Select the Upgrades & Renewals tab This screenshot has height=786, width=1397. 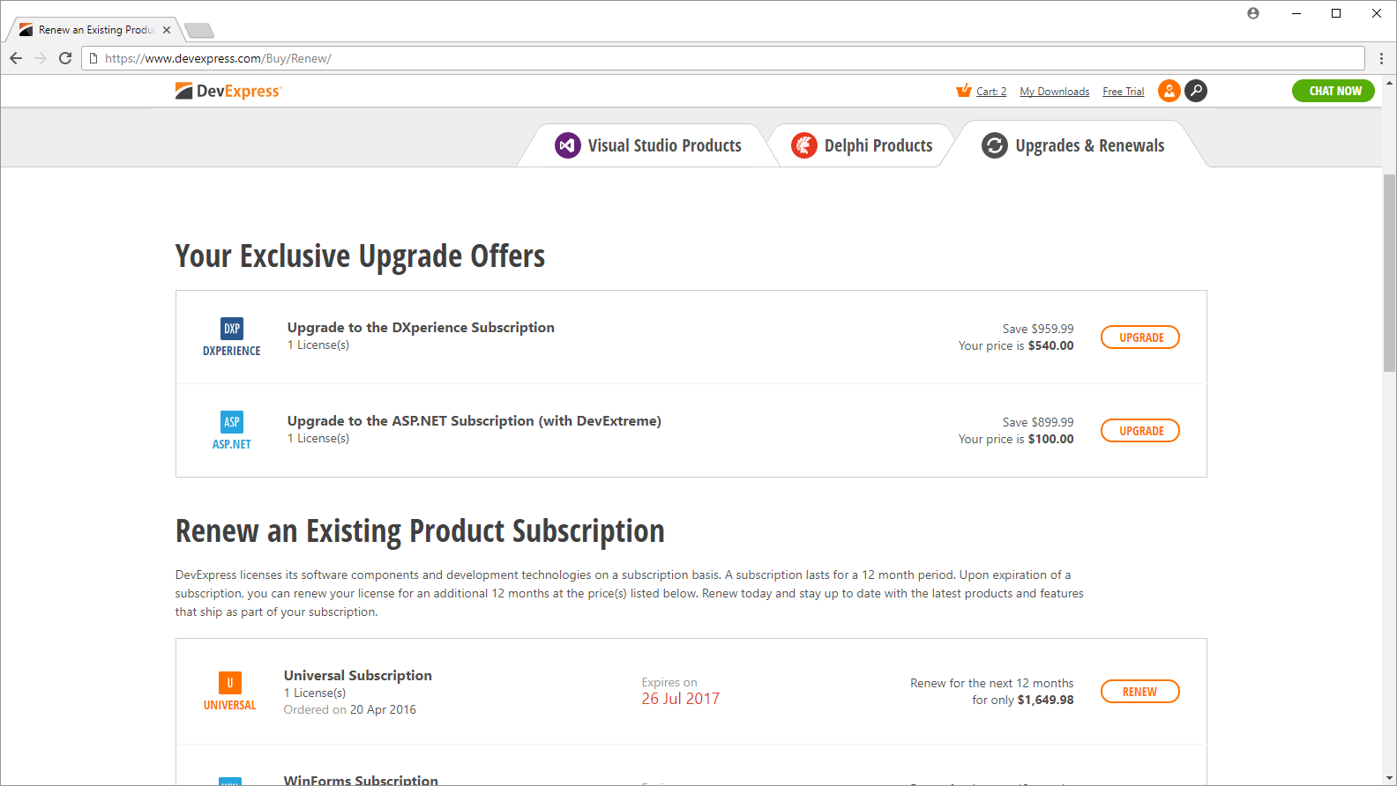pos(1073,145)
